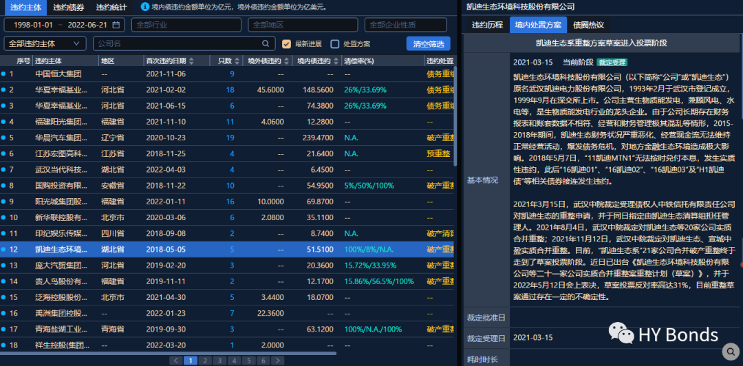Click the table's horizontal scrollbar
This screenshot has width=743, height=366.
click(169, 353)
